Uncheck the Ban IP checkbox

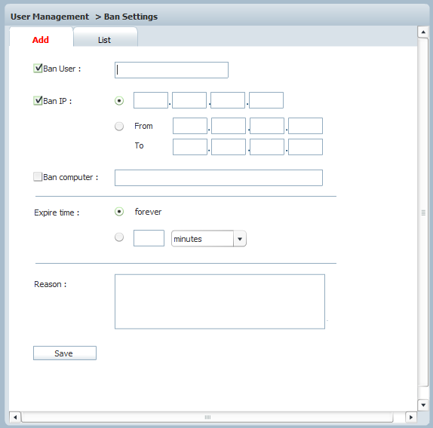(x=38, y=101)
